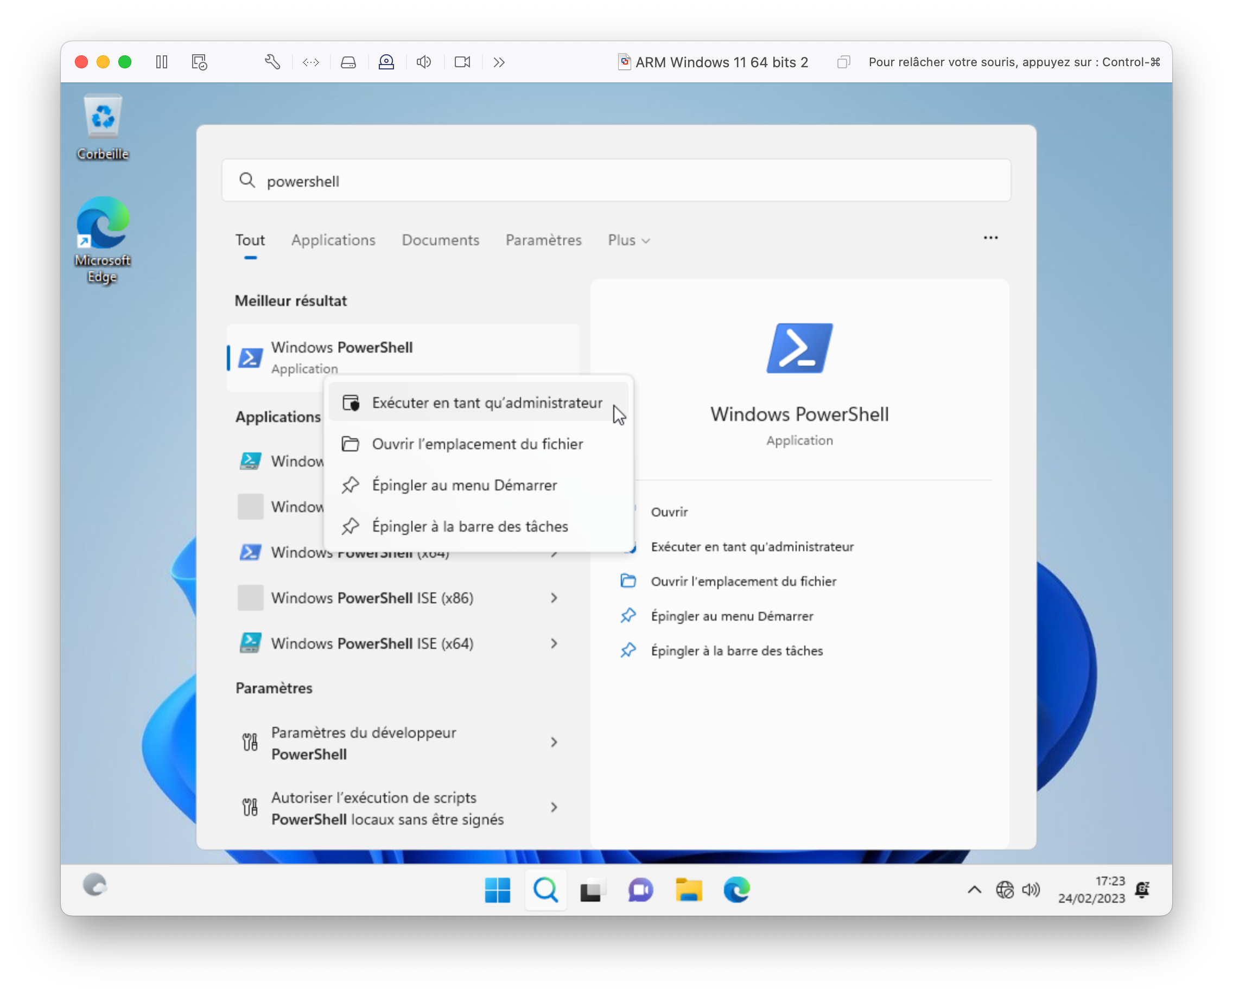Image resolution: width=1233 pixels, height=996 pixels.
Task: Open the notifications bell icon
Action: [1142, 890]
